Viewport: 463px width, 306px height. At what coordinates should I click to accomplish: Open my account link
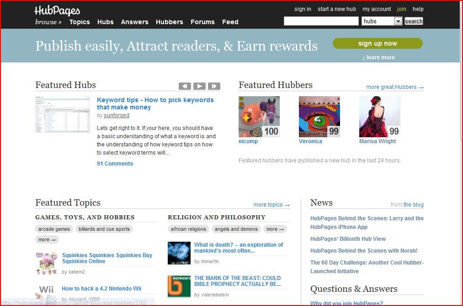tap(377, 9)
